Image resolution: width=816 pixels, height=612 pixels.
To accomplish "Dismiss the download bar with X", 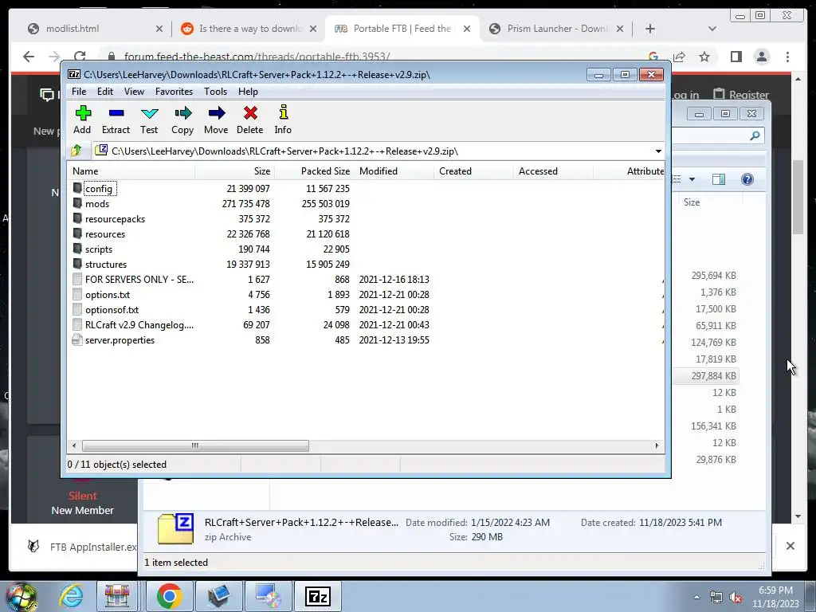I will (x=790, y=546).
